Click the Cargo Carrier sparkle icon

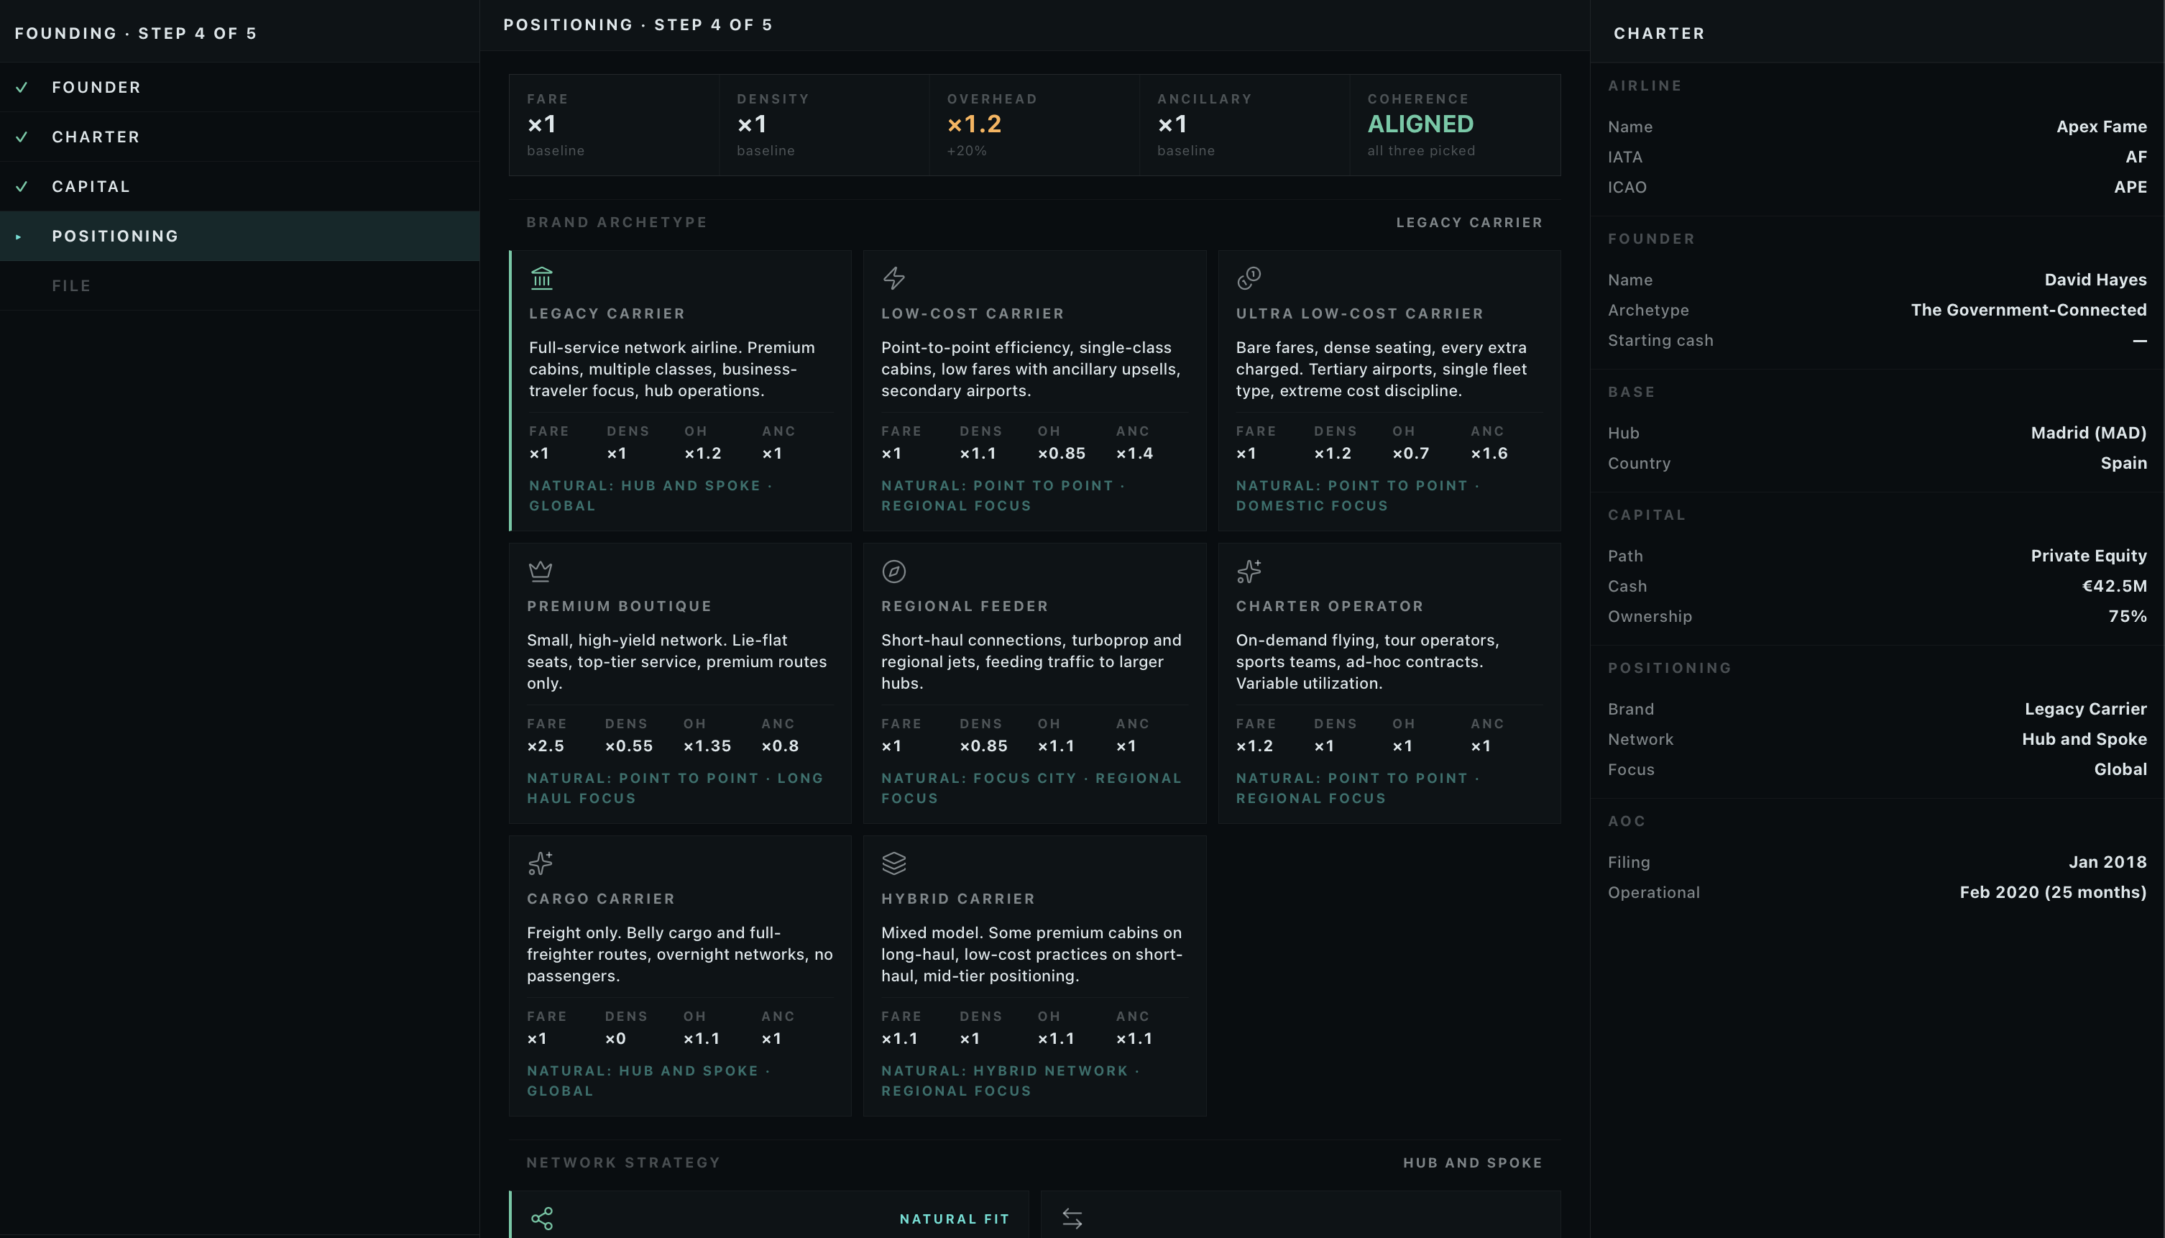pos(540,863)
